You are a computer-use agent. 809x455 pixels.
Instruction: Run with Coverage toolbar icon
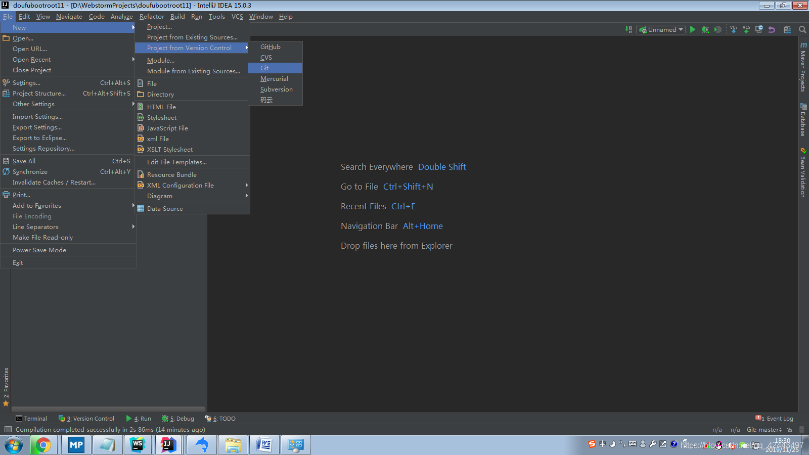click(718, 29)
